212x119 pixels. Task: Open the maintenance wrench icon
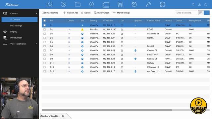click(148, 4)
